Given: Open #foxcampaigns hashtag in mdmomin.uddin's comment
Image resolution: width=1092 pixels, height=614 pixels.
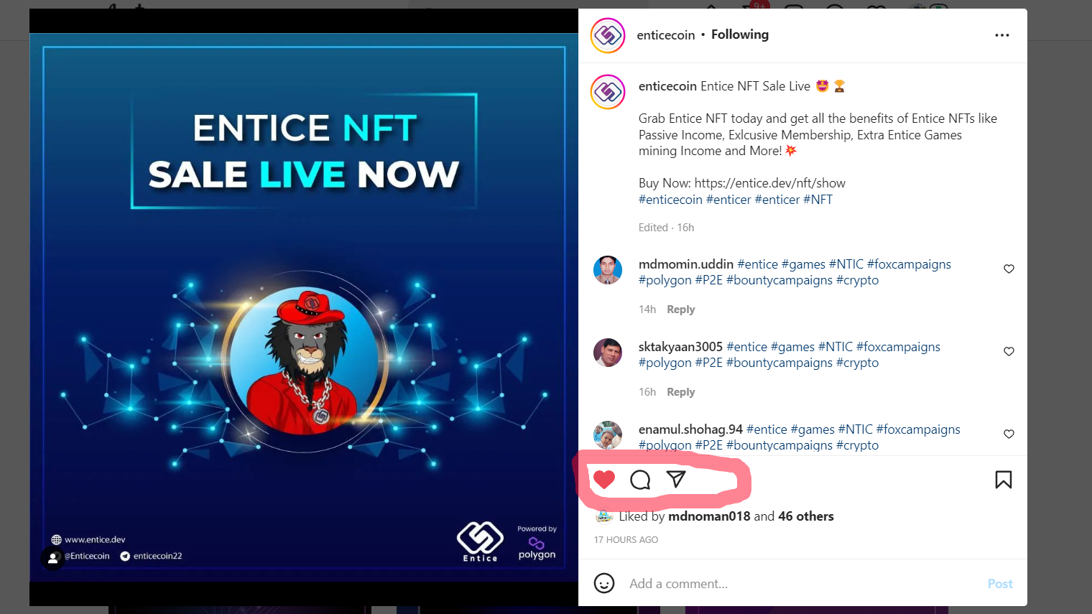Looking at the screenshot, I should click(x=909, y=264).
